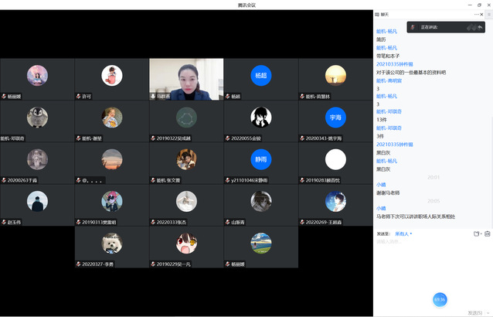Viewport: 493px width, 317px height.
Task: Click the chat panel more options icon
Action: coord(476,15)
